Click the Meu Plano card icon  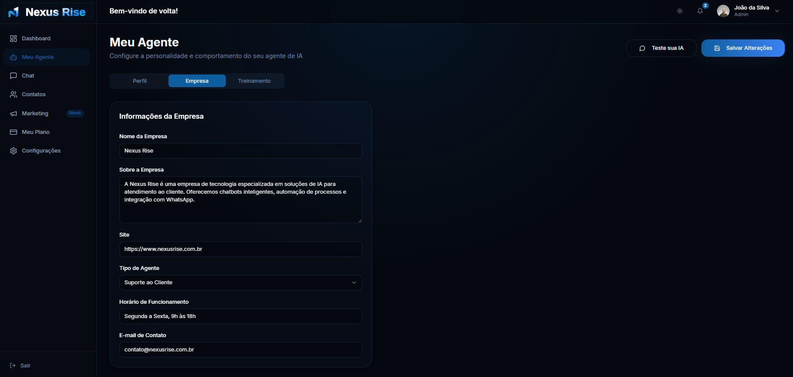point(13,132)
